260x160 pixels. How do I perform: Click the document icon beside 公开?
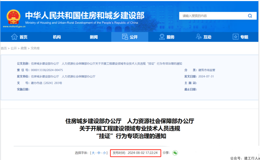coord(125,37)
